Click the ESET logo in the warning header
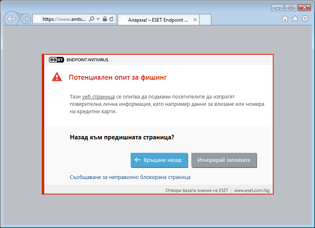This screenshot has height=228, width=315. (56, 60)
